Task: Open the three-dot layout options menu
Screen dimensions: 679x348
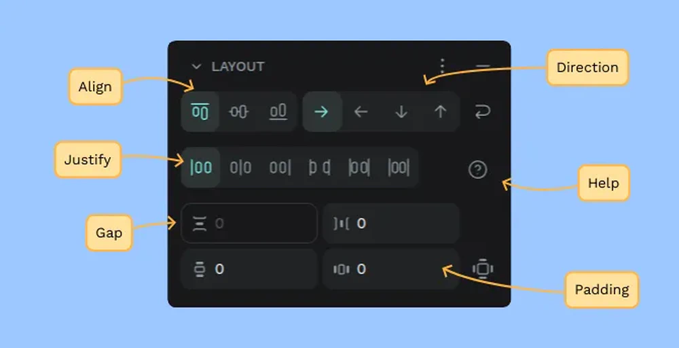Action: [x=442, y=66]
